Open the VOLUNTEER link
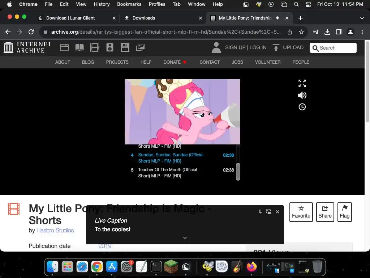Screen dimensions: 370x278 point(268,62)
